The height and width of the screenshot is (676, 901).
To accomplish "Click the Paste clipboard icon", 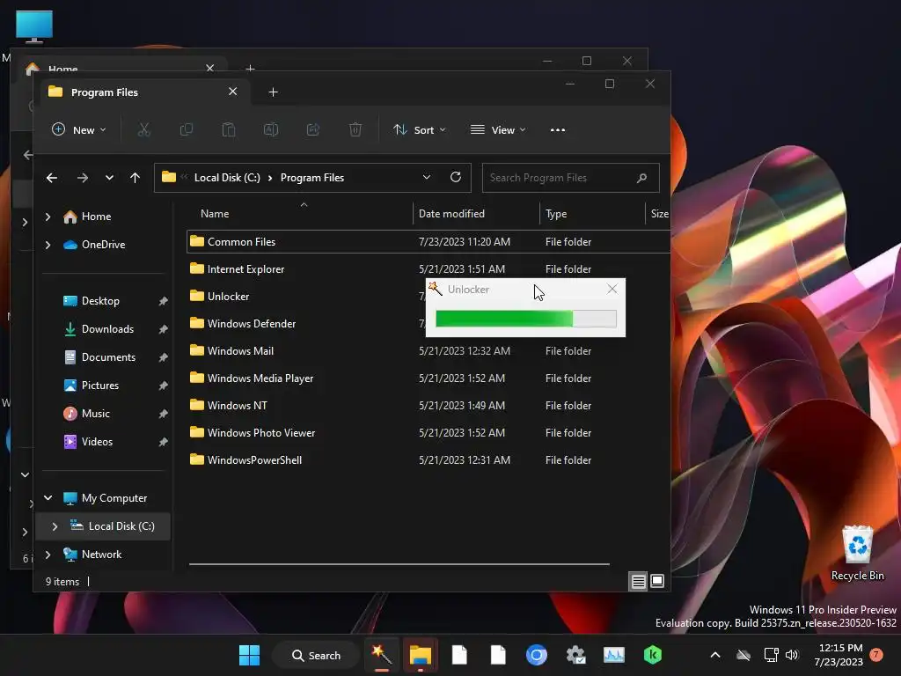I will tap(229, 130).
